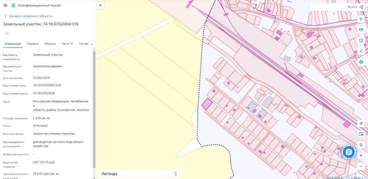Select the map marker pin tool

pyautogui.click(x=361, y=19)
